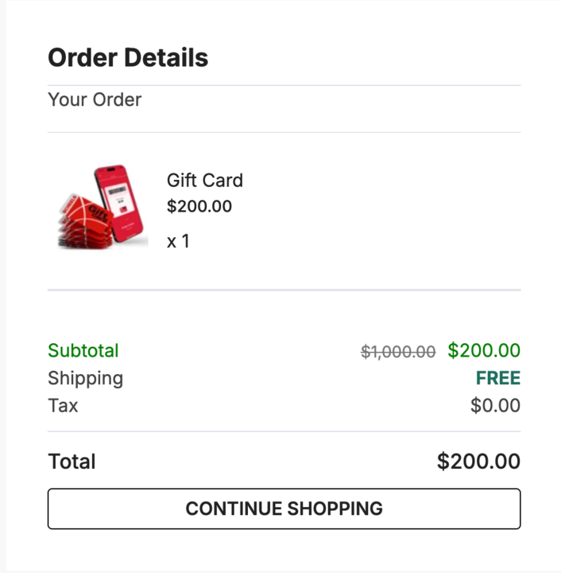Screen dimensions: 561x573
Task: Click the divider line below Your Order
Action: click(284, 132)
